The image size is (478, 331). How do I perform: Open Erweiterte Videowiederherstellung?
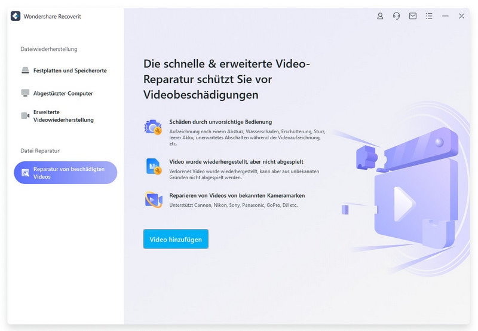pos(63,116)
